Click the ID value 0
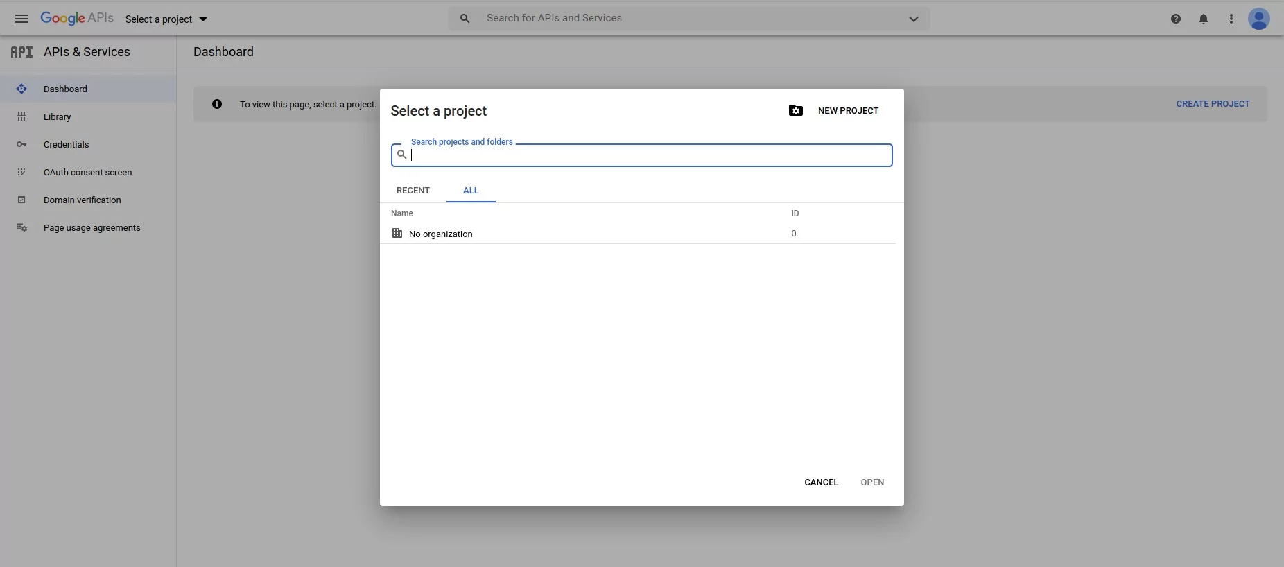Viewport: 1284px width, 567px height. coord(794,234)
